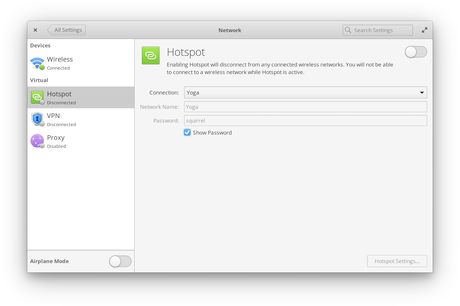Click the large Hotspot header icon
This screenshot has height=306, width=460.
[x=151, y=55]
